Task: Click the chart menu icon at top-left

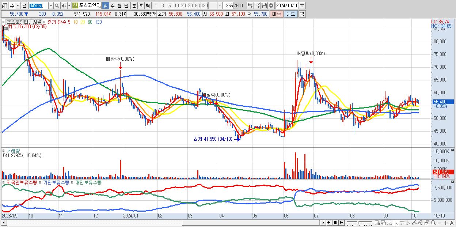Action: click(x=5, y=5)
